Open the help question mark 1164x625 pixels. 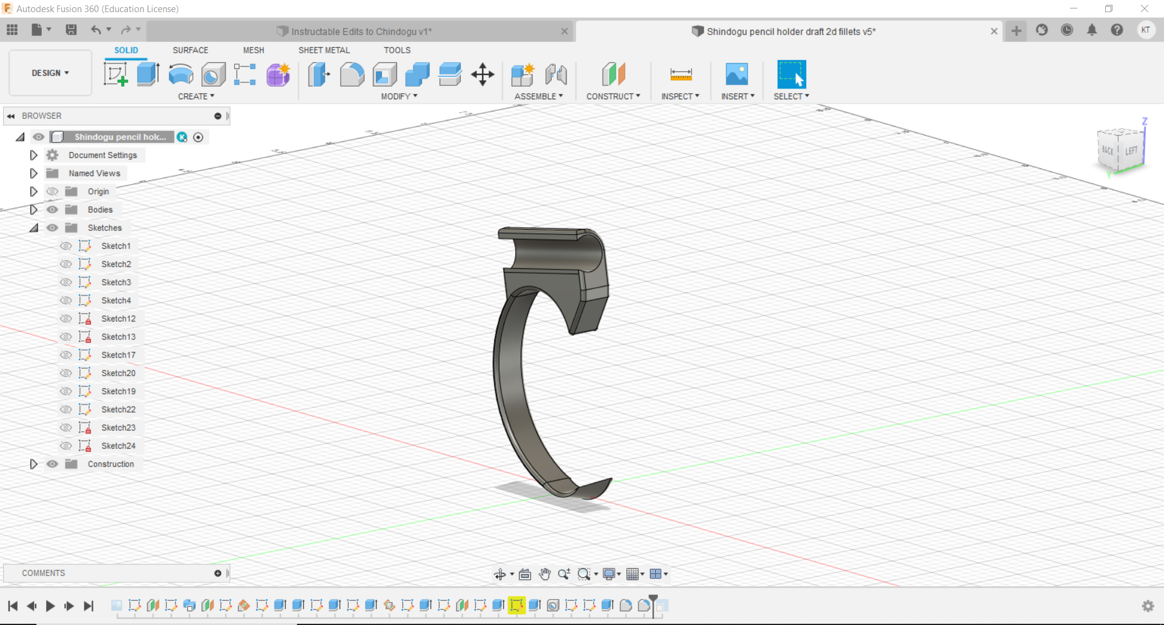(x=1117, y=30)
